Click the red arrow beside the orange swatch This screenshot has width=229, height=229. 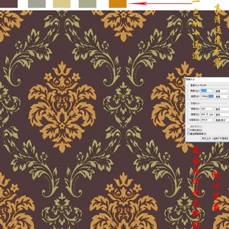[160, 3]
